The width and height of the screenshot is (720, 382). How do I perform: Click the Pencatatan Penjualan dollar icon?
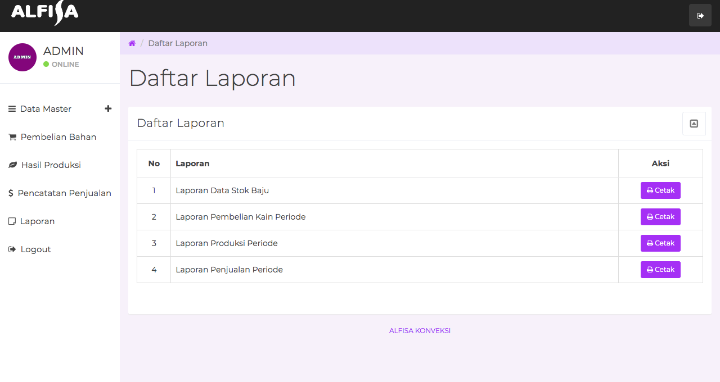(11, 193)
